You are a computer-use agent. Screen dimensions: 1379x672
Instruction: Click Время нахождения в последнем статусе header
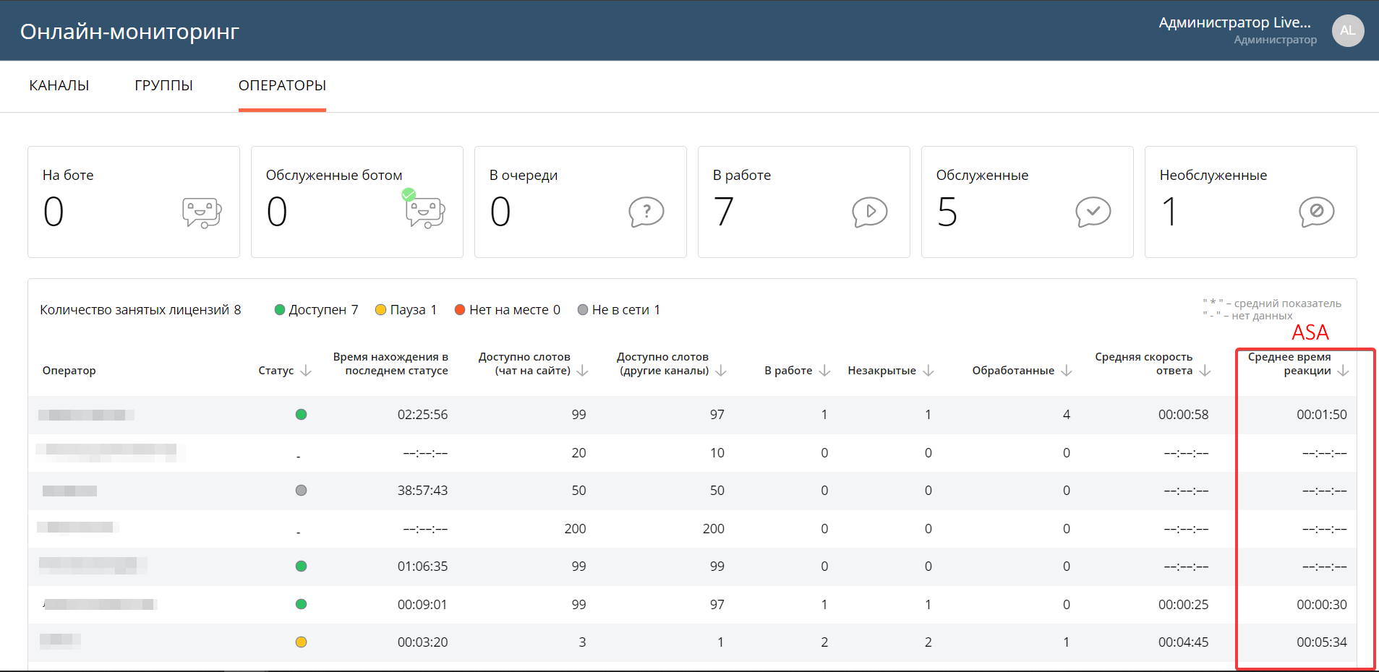click(390, 363)
